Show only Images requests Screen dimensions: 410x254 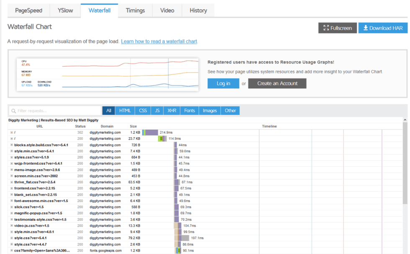[210, 110]
